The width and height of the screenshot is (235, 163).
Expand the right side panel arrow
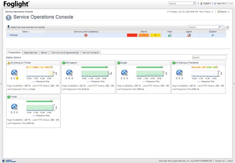234,84
